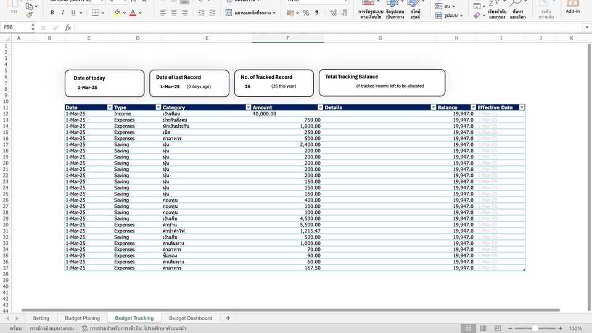Switch to page layout view
The image size is (592, 333).
[x=485, y=328]
